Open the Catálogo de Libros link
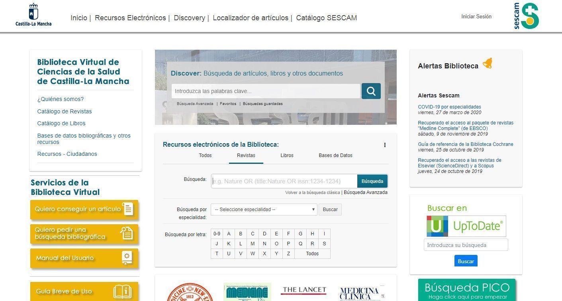 pyautogui.click(x=61, y=123)
